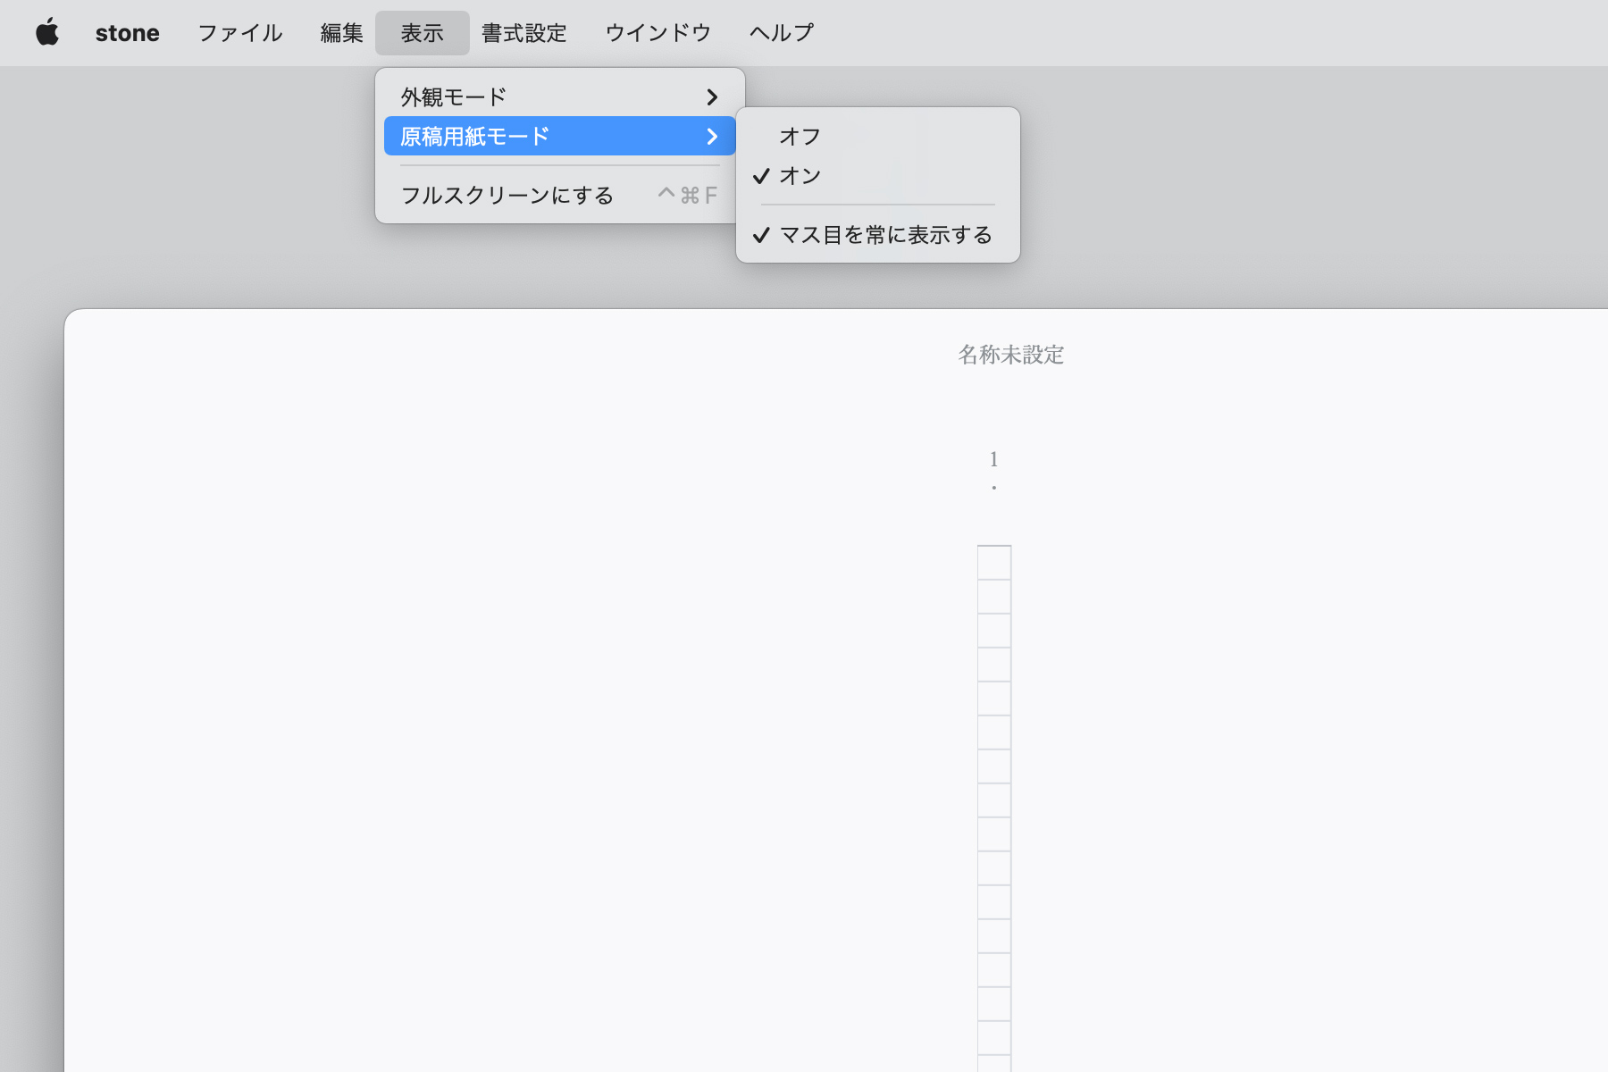Click blank page area left of grid column
1608x1072 pixels.
[536, 715]
